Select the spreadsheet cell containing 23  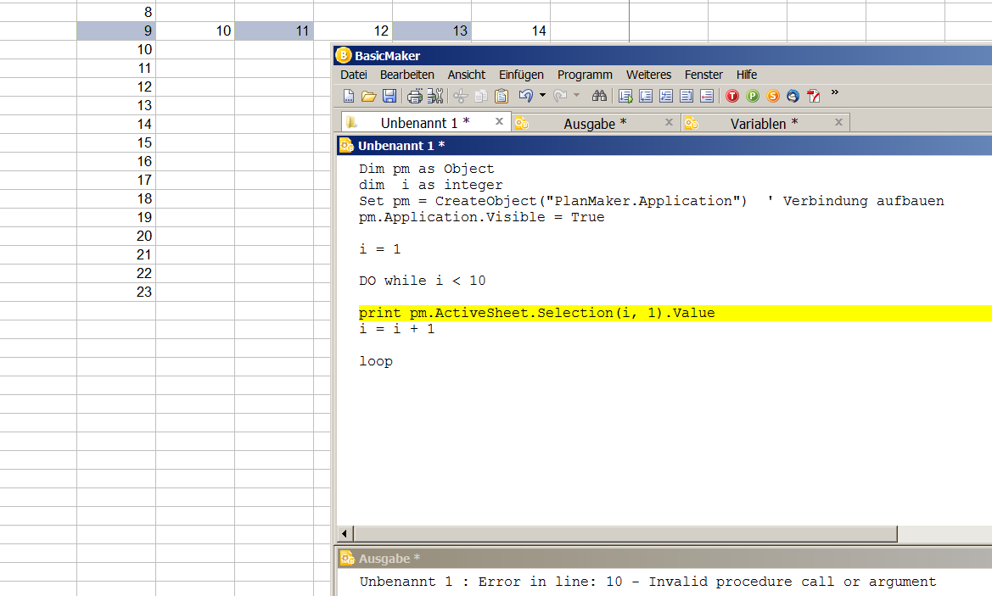116,292
